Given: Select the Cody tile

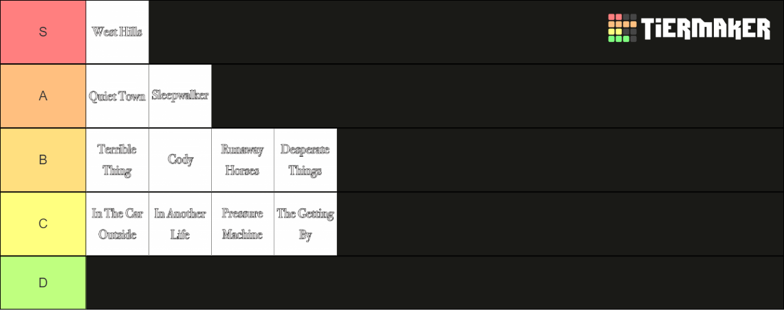Looking at the screenshot, I should point(180,160).
